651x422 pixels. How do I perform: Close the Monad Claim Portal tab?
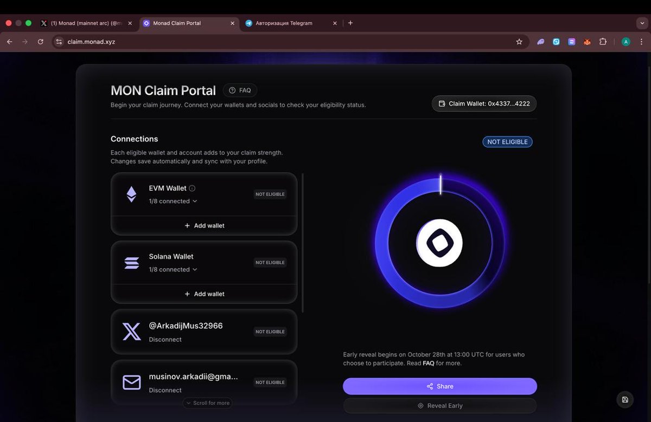232,23
